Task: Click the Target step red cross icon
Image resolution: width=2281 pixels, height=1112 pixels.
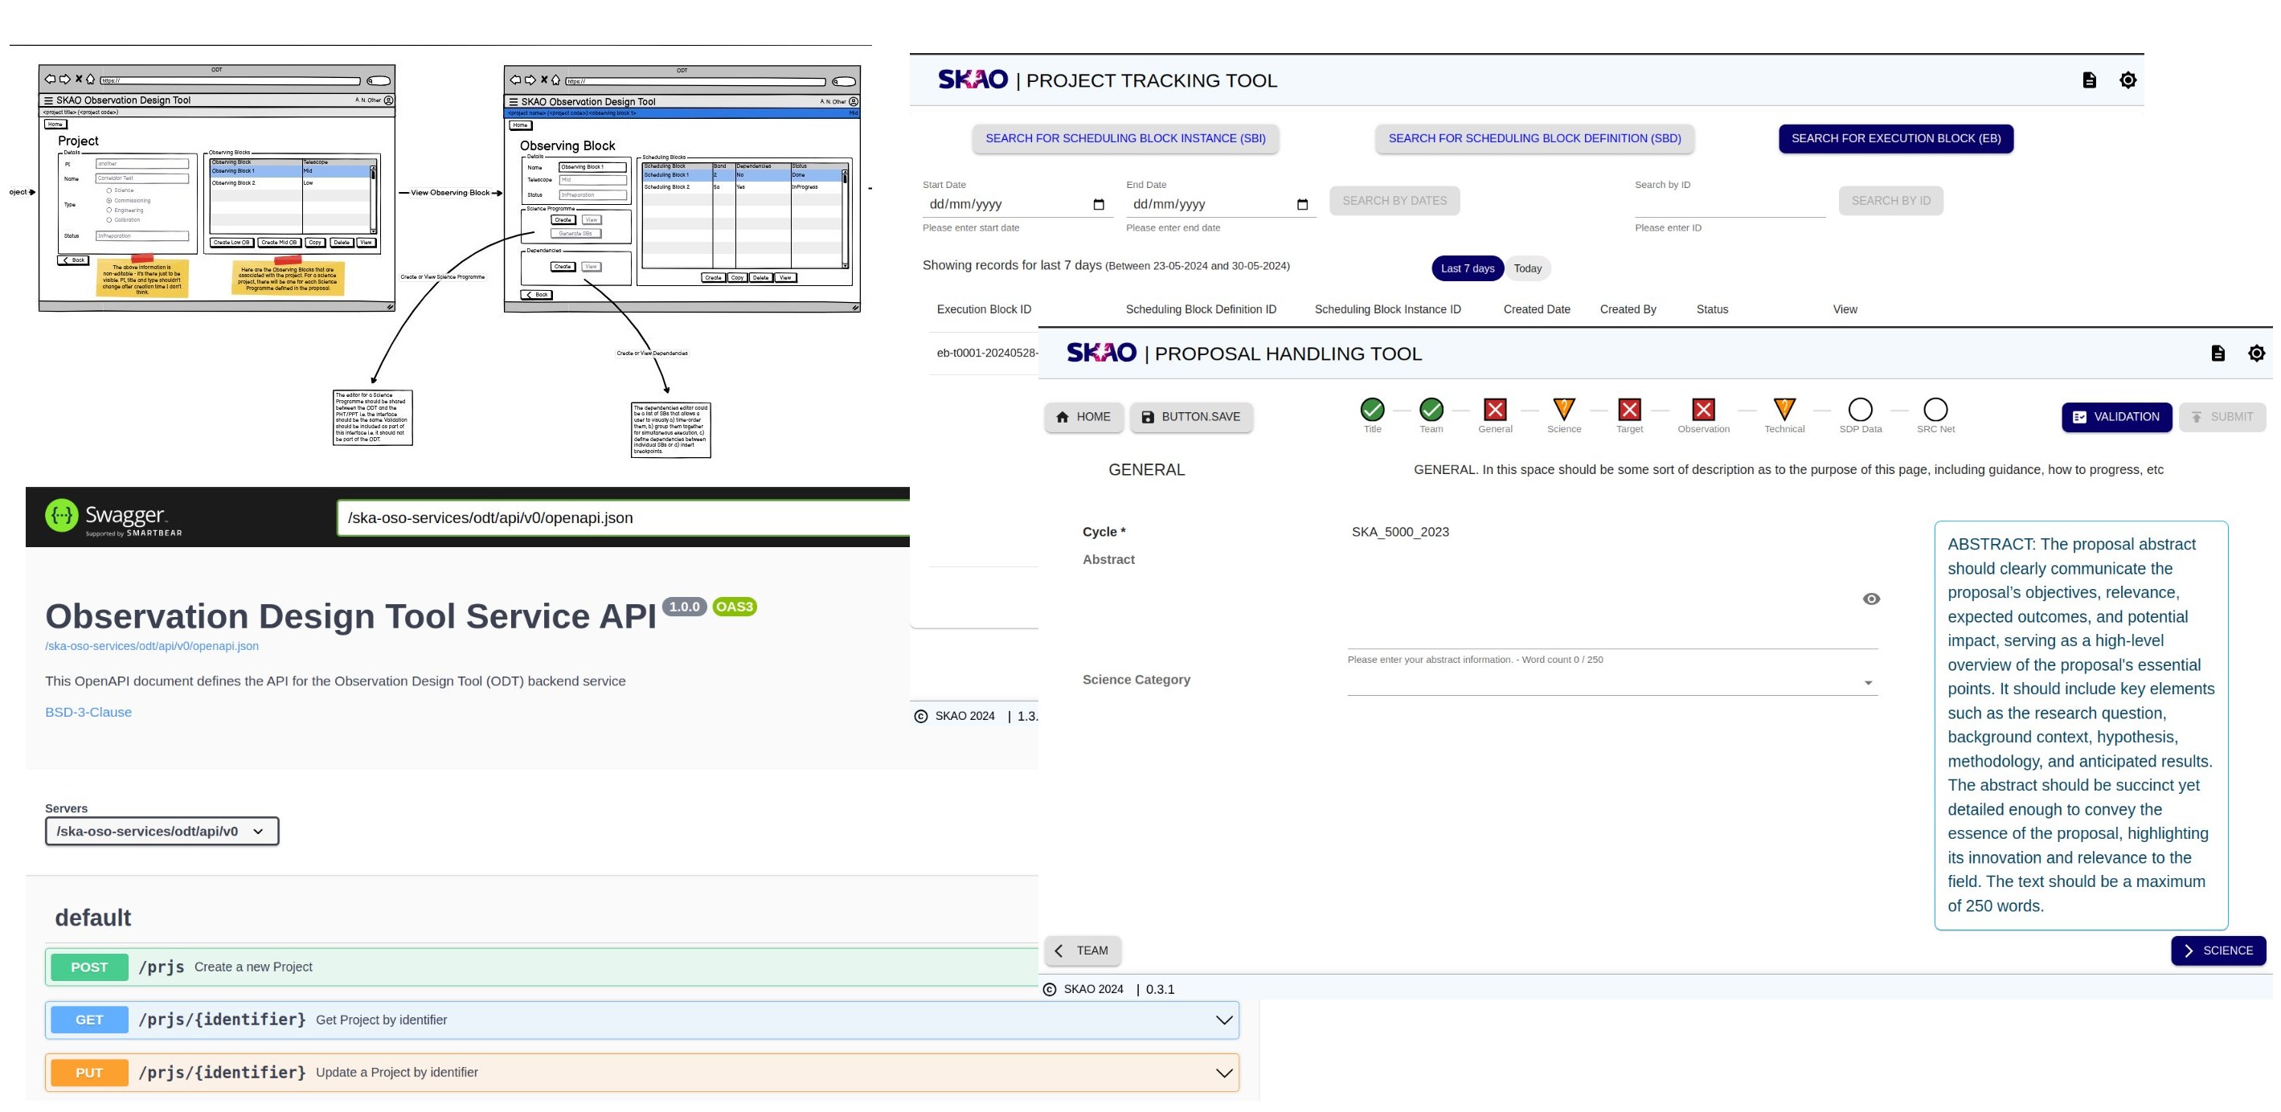Action: 1629,409
